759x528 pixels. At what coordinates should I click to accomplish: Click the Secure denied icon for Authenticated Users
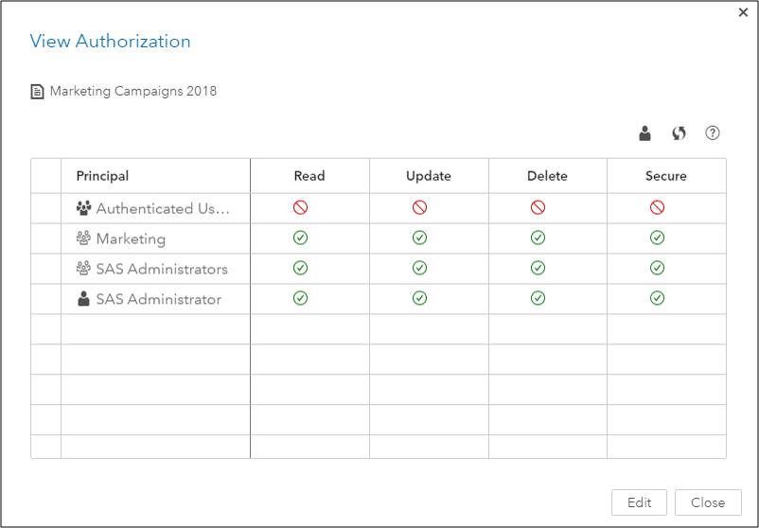tap(657, 208)
